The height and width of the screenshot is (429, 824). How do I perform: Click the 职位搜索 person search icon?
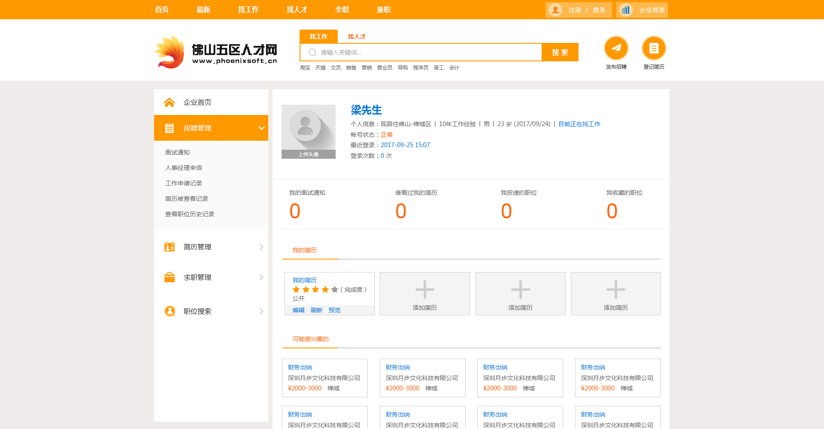pos(170,311)
